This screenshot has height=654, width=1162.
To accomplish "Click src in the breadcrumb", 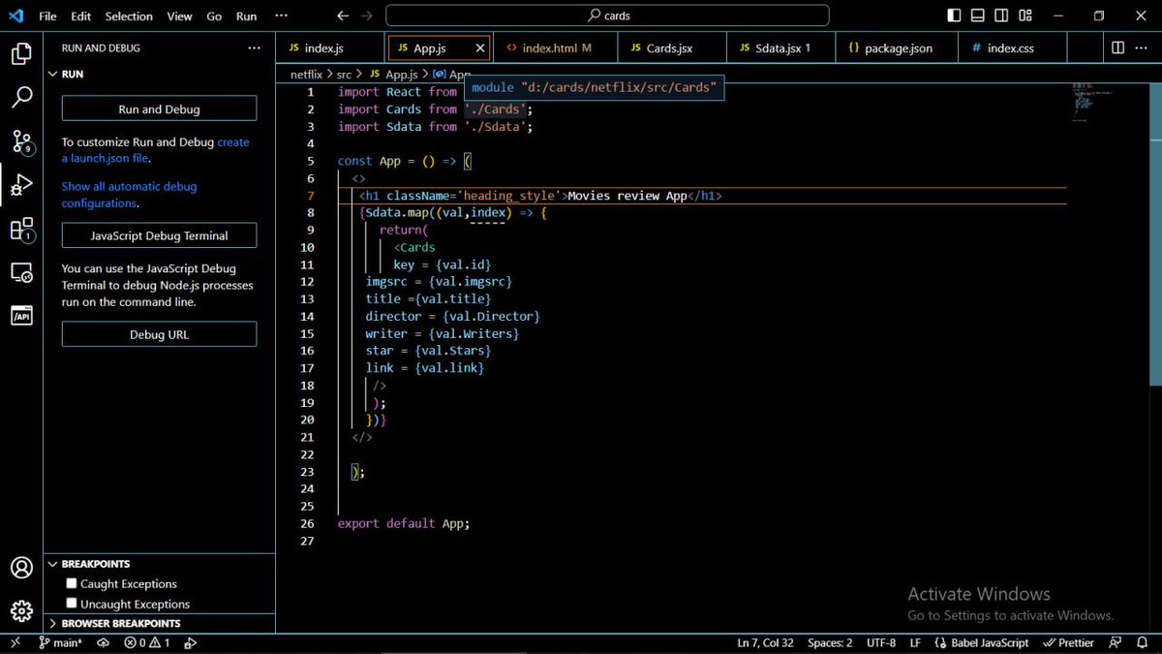I will click(x=344, y=74).
